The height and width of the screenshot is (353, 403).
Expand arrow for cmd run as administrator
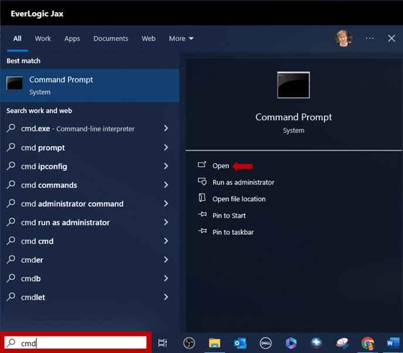click(166, 222)
